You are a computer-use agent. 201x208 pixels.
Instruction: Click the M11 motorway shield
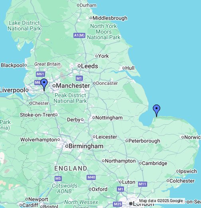click(x=142, y=184)
